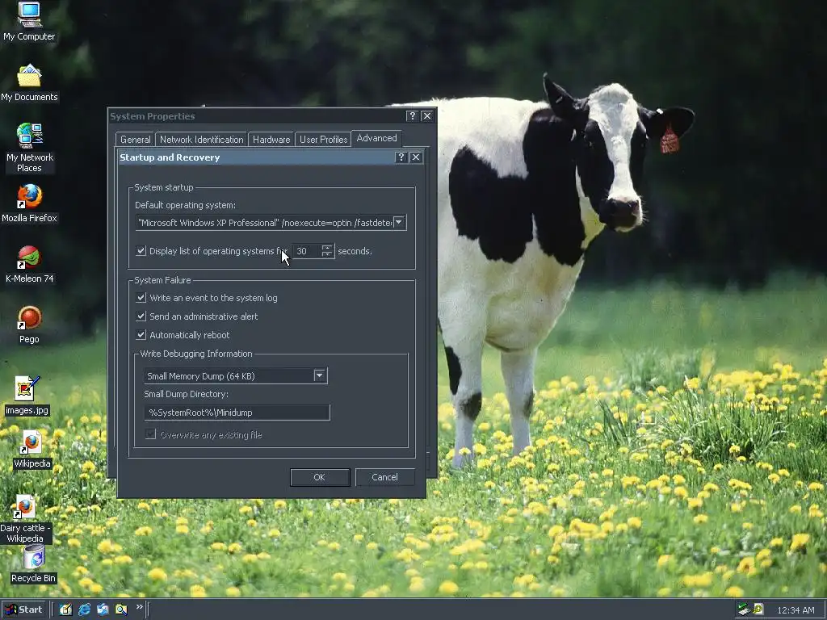This screenshot has height=620, width=827.
Task: Expand hidden quick launch items chevron
Action: 139,607
